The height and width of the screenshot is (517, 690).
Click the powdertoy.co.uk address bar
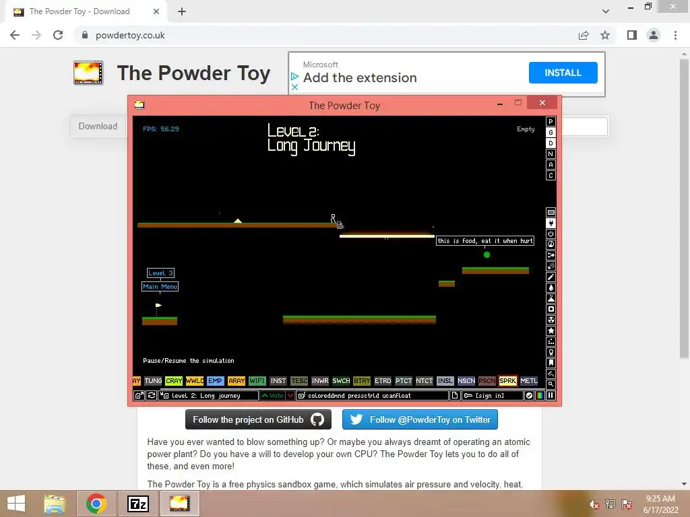325,35
